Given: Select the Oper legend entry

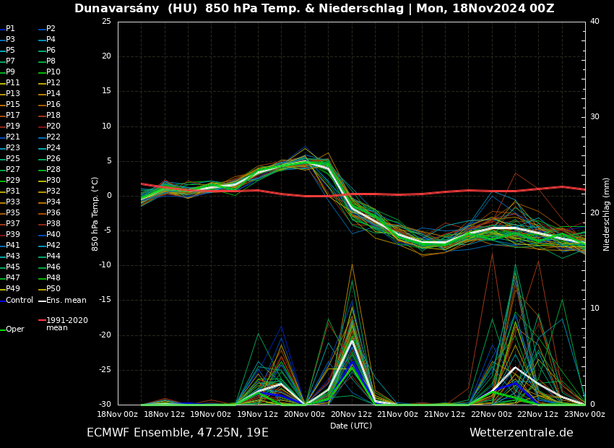Looking at the screenshot, I should pos(15,329).
